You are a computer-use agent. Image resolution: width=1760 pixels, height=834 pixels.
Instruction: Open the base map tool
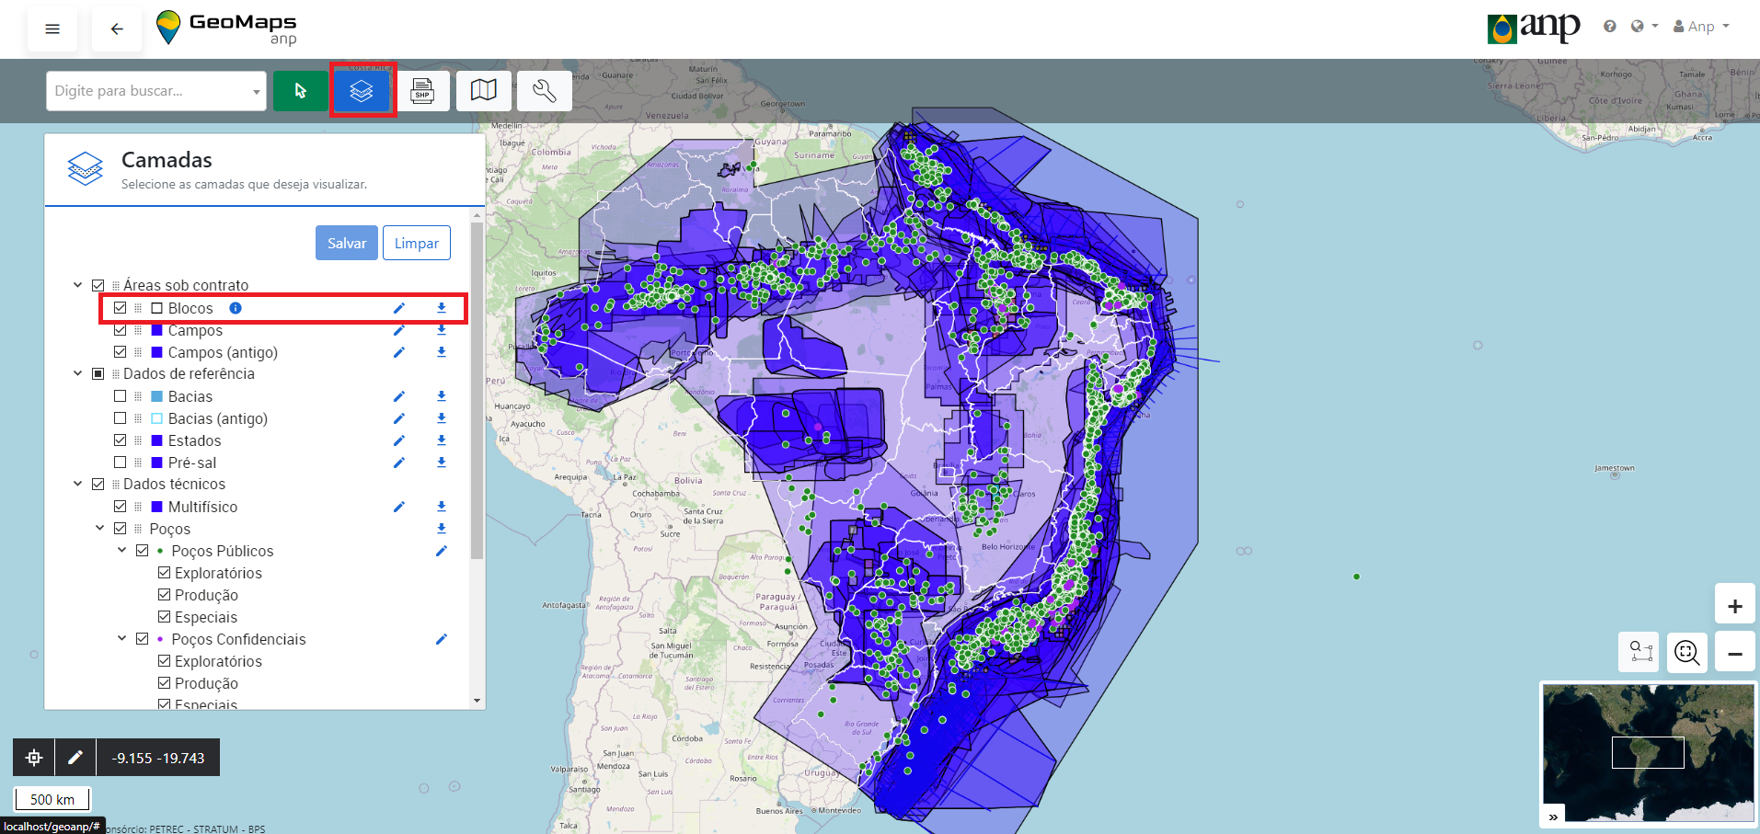point(483,91)
